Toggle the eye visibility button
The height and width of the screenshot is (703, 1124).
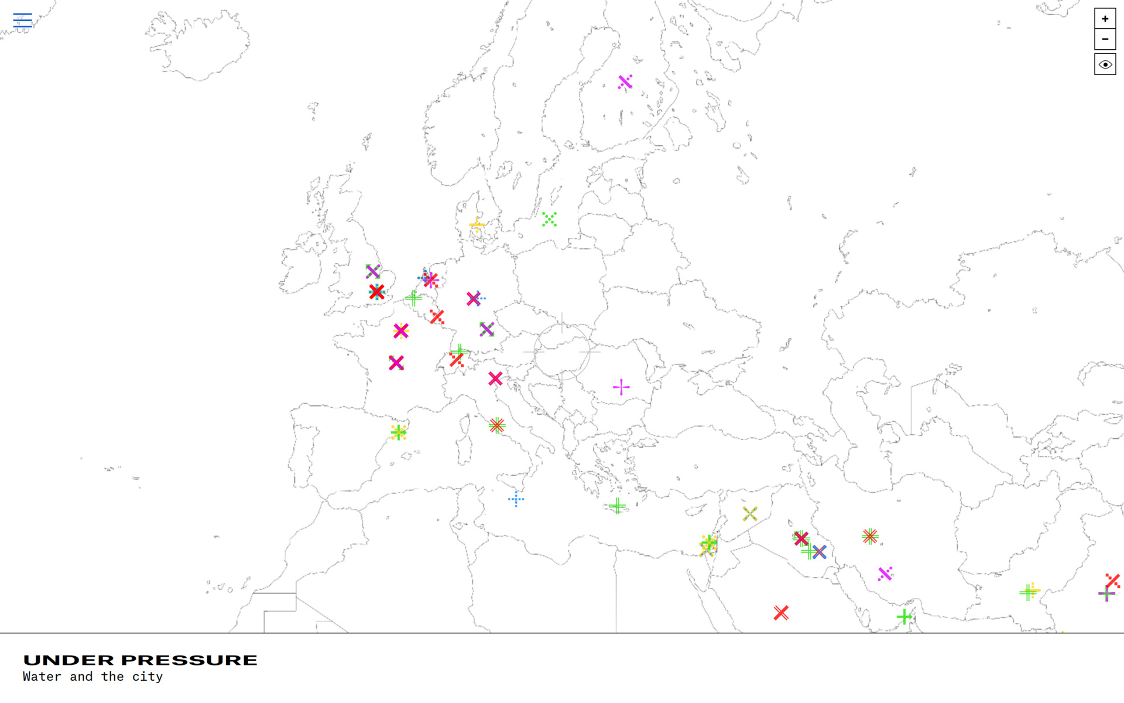1105,64
